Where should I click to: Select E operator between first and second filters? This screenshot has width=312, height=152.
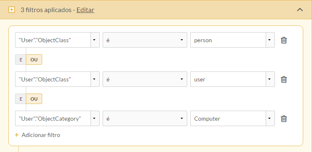(x=21, y=60)
